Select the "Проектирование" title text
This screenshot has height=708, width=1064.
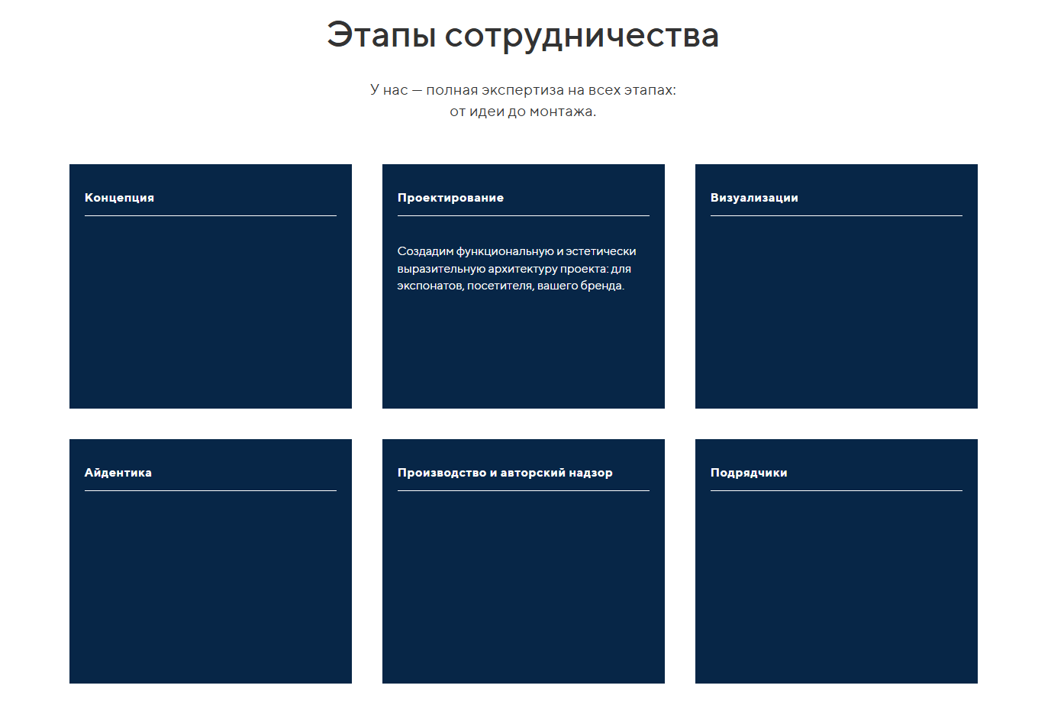tap(450, 197)
